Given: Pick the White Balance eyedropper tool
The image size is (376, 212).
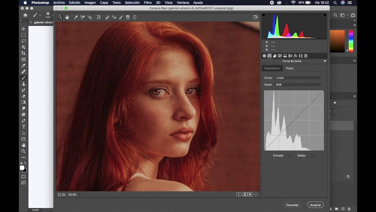Looking at the screenshot, I should [x=75, y=17].
